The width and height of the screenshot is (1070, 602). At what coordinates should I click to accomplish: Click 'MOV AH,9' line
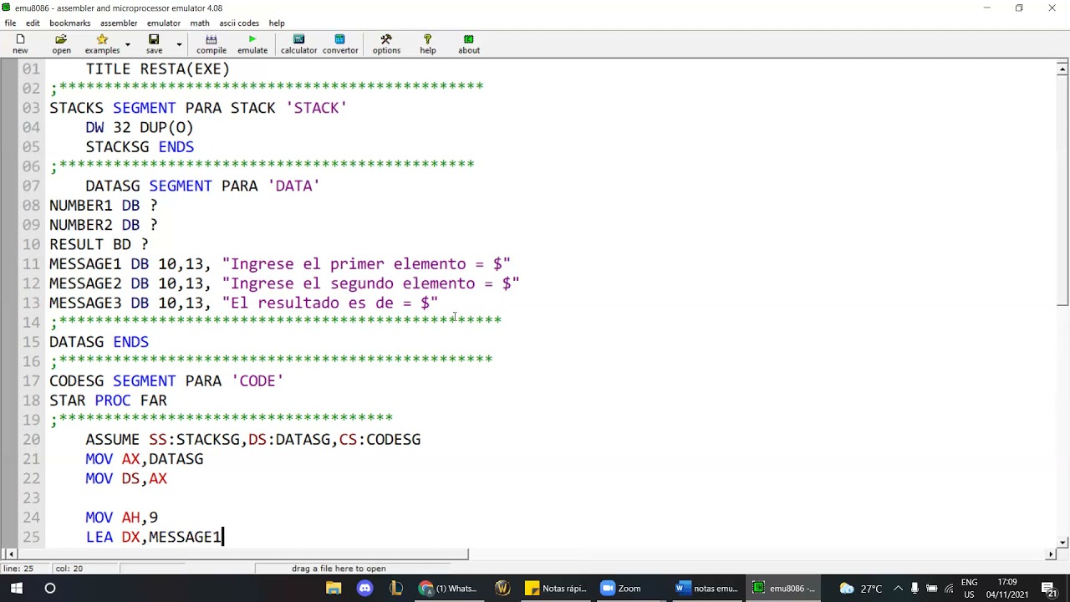click(x=121, y=518)
